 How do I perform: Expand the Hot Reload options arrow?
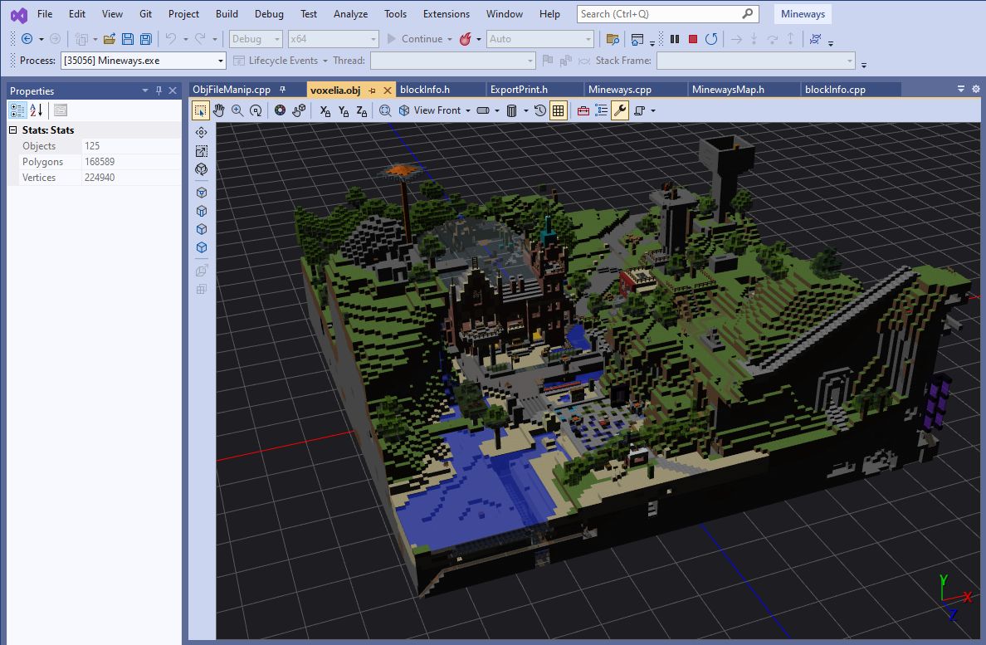pyautogui.click(x=479, y=40)
